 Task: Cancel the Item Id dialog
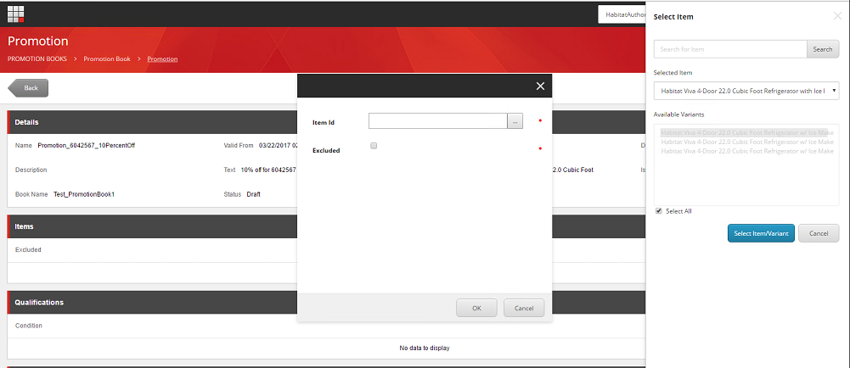523,308
